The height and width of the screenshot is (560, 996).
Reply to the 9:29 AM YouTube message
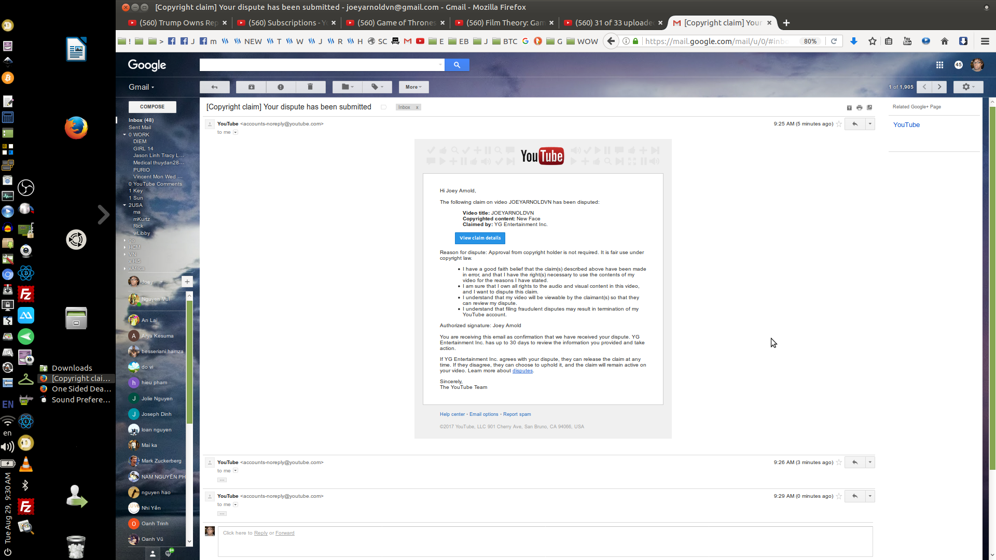pyautogui.click(x=855, y=496)
